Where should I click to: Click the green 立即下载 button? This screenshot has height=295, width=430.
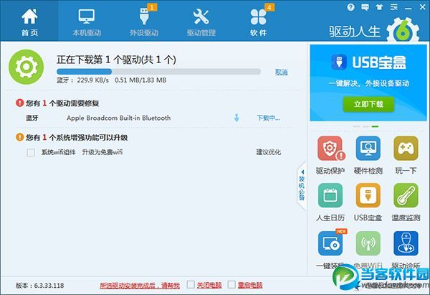click(x=368, y=104)
